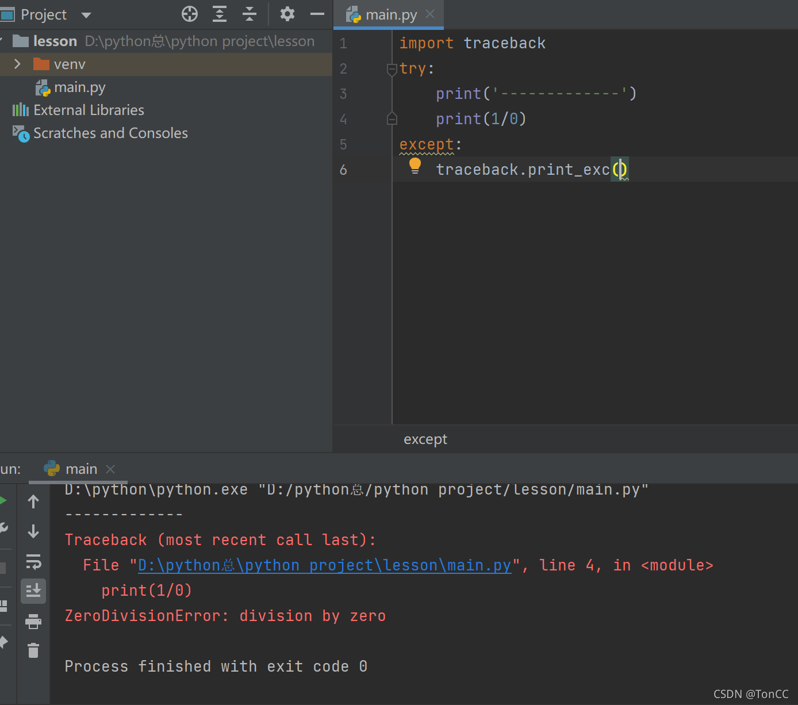
Task: Click 'traceback.print_exc' on line 6
Action: (523, 170)
